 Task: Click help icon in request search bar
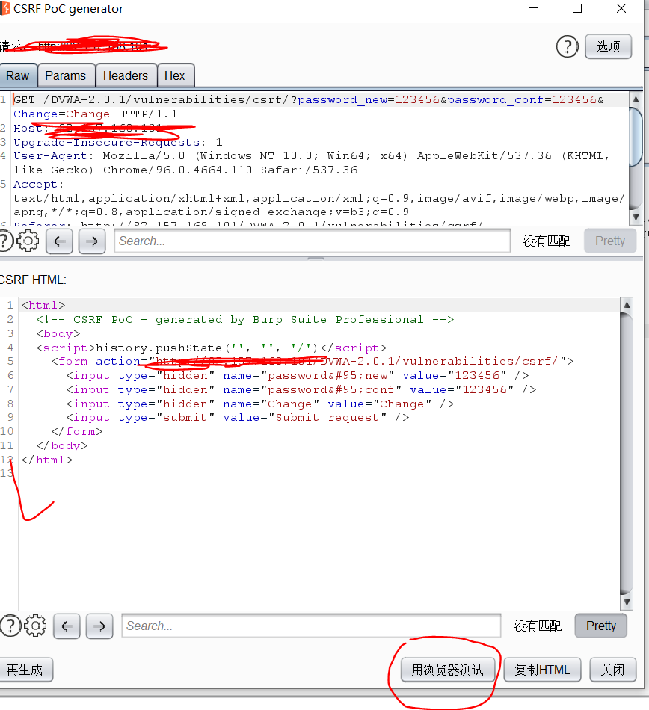pyautogui.click(x=5, y=241)
